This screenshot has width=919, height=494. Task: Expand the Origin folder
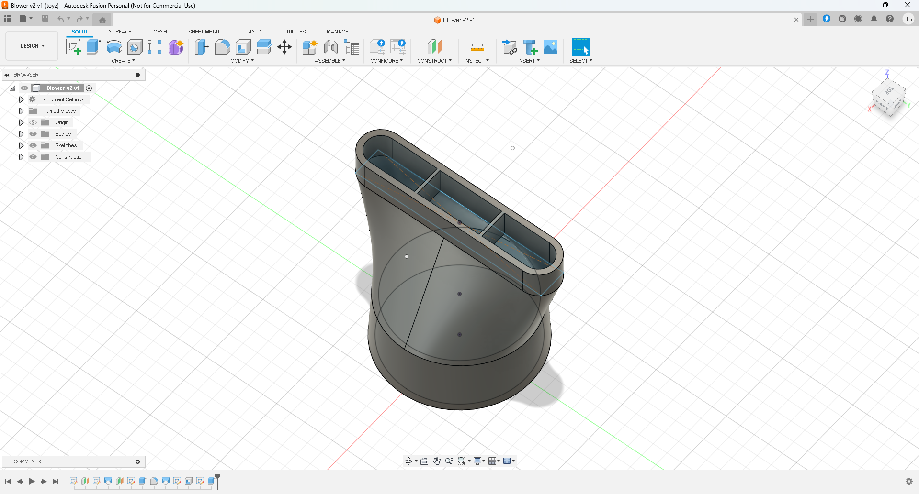tap(21, 122)
